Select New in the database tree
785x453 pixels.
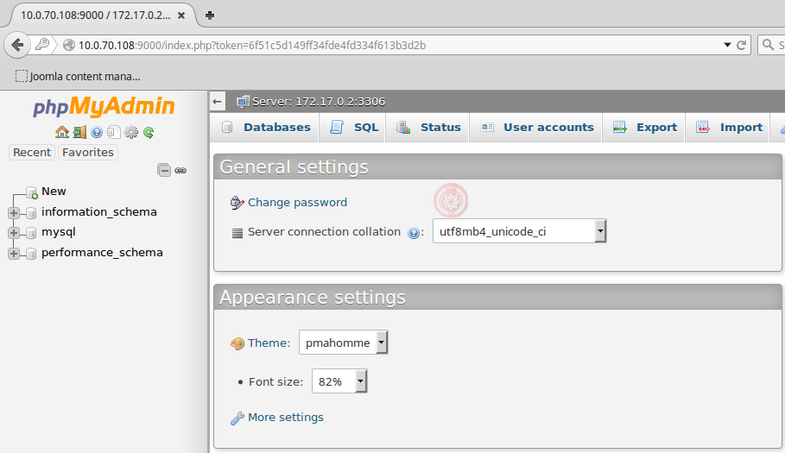coord(54,192)
